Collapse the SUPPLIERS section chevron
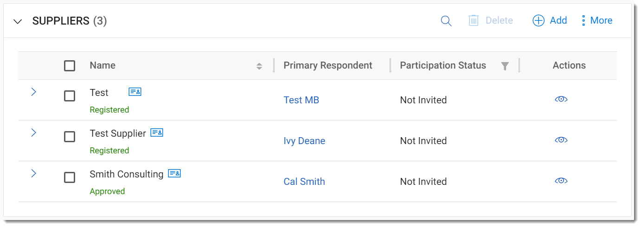Screen dimensions: 641x227 pyautogui.click(x=18, y=21)
